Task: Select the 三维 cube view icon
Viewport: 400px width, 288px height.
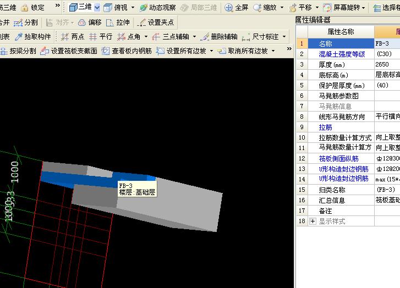Action: [73, 8]
